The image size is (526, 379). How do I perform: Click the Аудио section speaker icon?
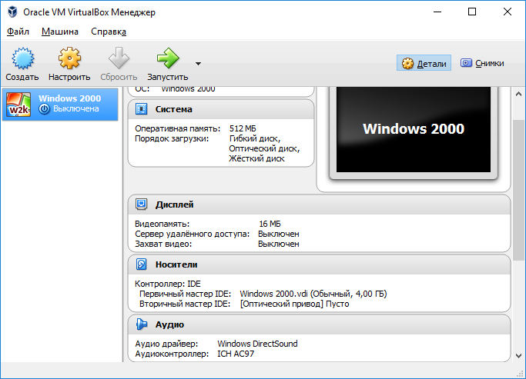pyautogui.click(x=141, y=324)
